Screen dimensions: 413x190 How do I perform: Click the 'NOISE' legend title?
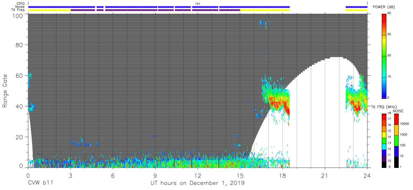click(398, 111)
